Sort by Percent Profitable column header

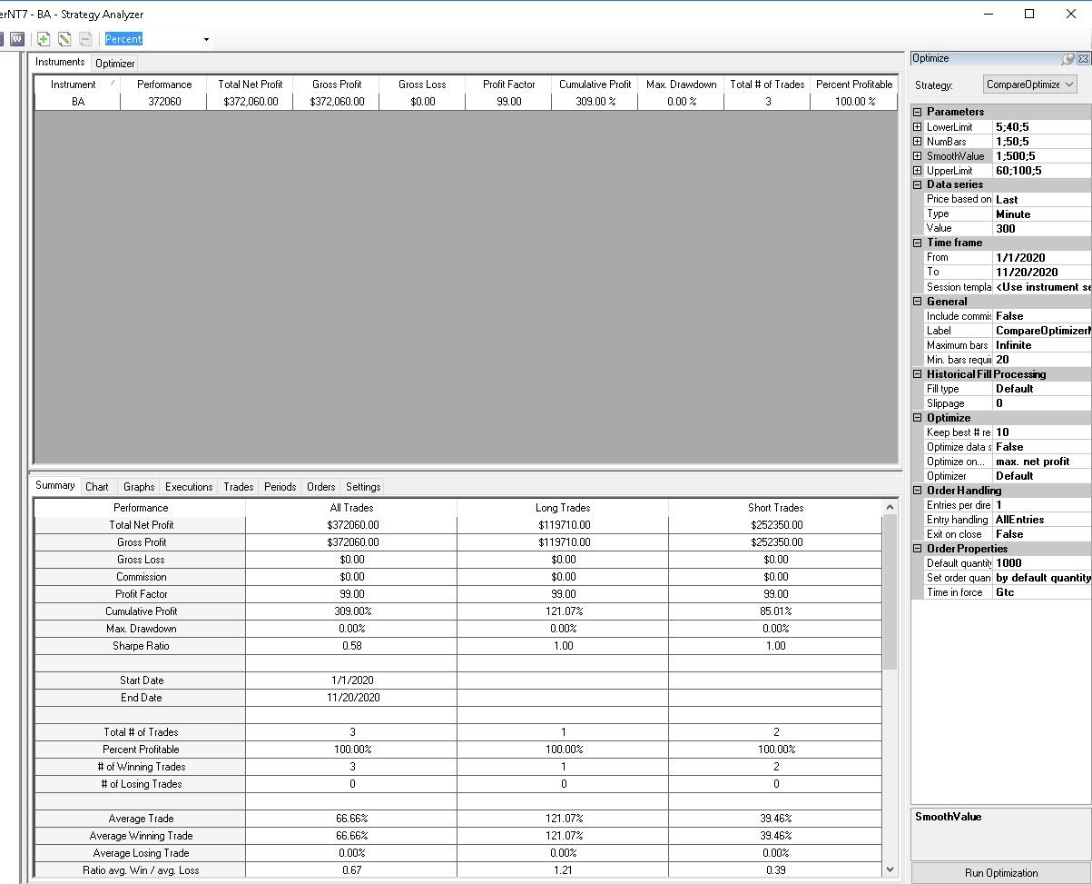[853, 84]
